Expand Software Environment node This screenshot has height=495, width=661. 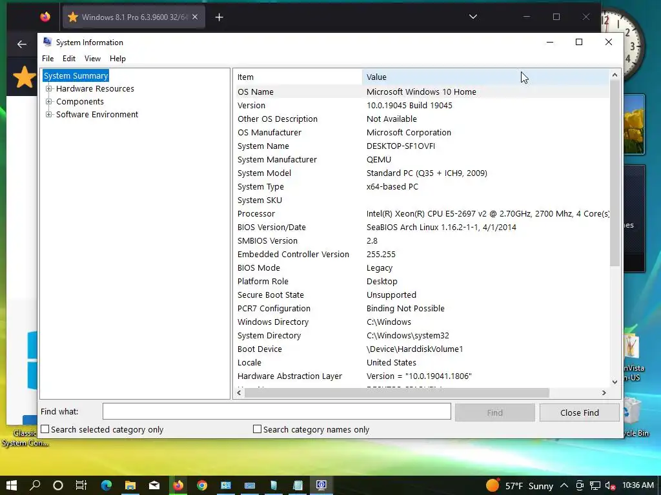point(49,115)
